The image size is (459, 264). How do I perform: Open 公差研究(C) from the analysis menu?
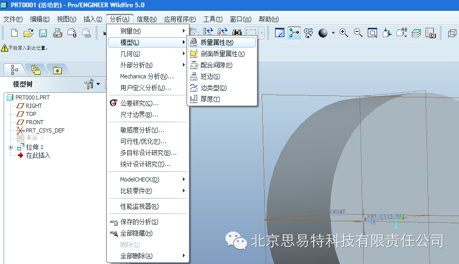point(139,103)
